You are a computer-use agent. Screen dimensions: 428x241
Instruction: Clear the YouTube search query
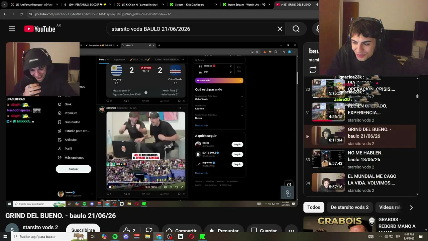pyautogui.click(x=280, y=29)
